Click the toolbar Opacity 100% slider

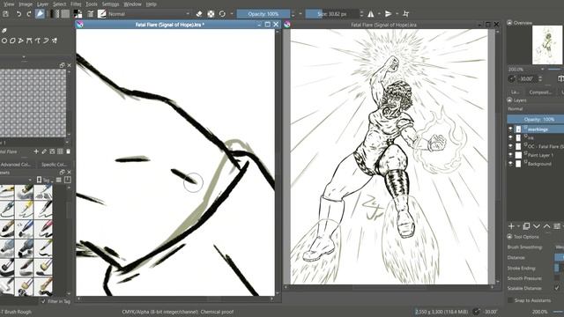[263, 14]
